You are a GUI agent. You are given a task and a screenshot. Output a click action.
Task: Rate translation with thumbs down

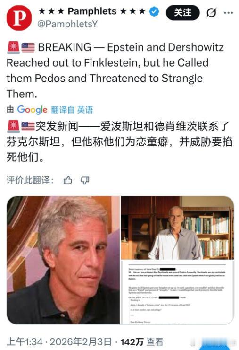click(x=85, y=180)
